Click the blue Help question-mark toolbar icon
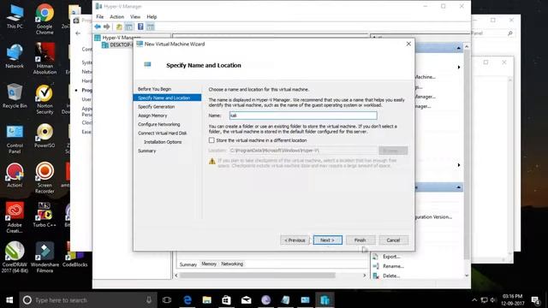Screen dimensions: 548x308 coord(140,27)
